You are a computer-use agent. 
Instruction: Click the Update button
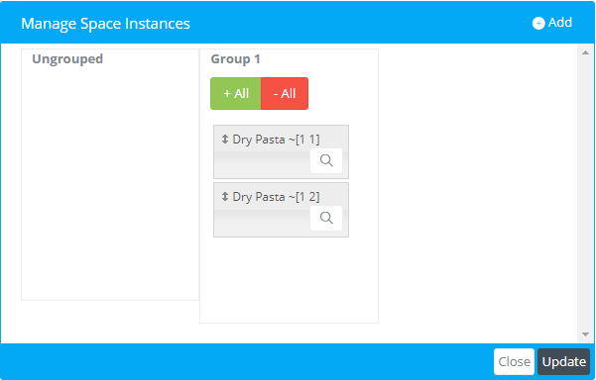[563, 361]
